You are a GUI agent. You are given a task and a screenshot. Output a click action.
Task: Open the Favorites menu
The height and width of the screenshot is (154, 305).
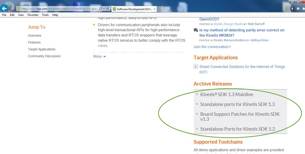(33, 15)
